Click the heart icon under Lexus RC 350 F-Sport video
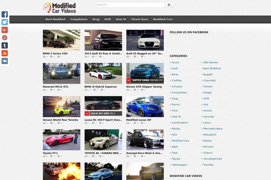The width and height of the screenshot is (271, 180). click(x=100, y=123)
